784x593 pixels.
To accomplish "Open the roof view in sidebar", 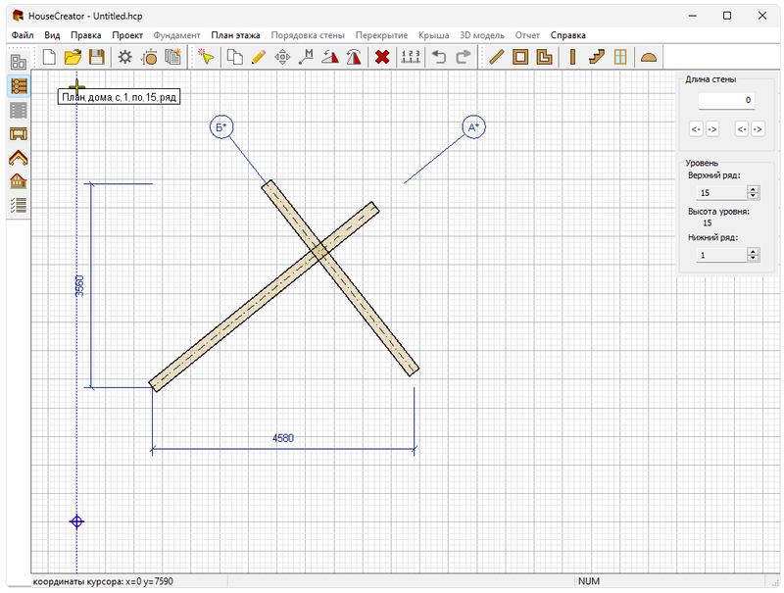I will (18, 158).
